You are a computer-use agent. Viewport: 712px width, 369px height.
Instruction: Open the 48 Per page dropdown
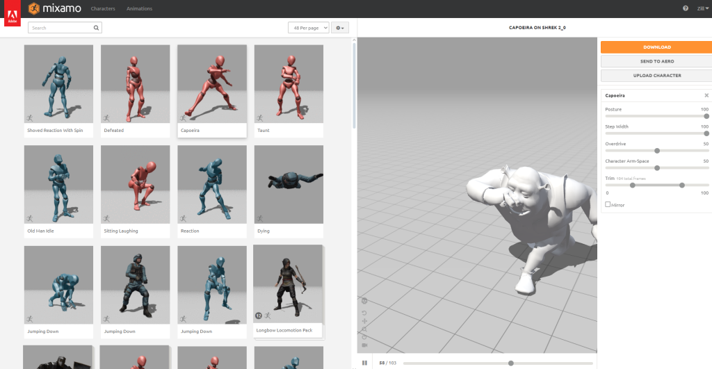[308, 28]
